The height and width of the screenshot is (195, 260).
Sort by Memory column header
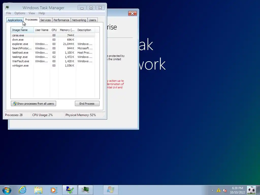click(x=67, y=30)
